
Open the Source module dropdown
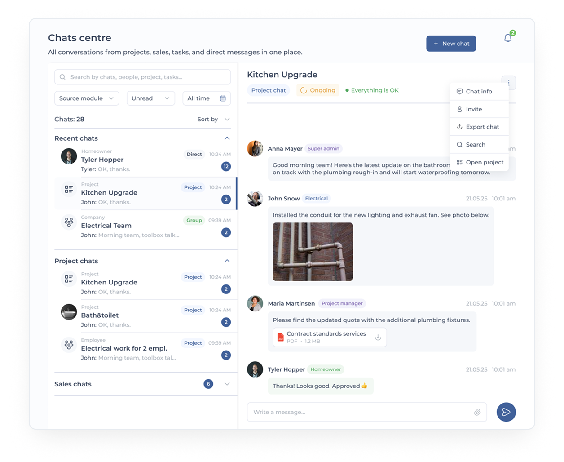[x=87, y=98]
